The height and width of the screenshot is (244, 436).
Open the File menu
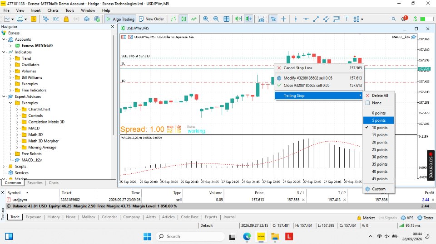(6, 10)
